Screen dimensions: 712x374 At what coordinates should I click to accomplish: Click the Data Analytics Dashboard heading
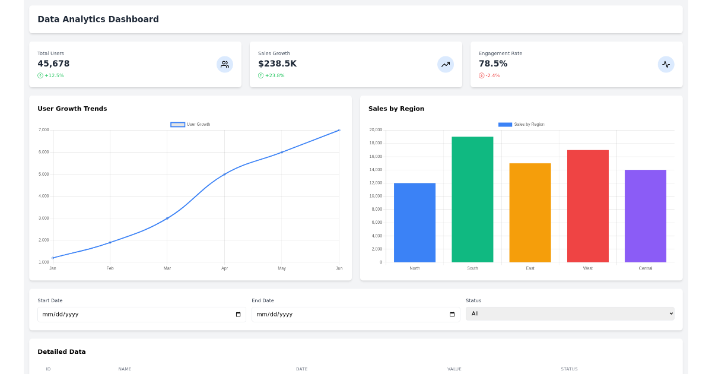[x=98, y=19]
